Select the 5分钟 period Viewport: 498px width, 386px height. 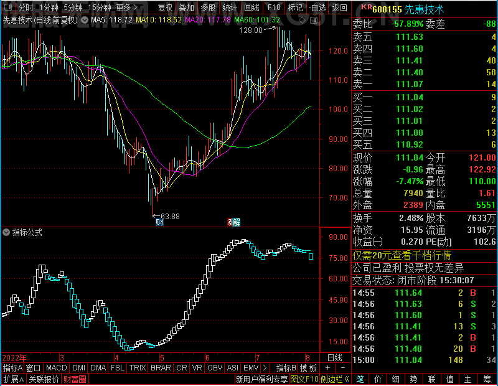coord(73,7)
